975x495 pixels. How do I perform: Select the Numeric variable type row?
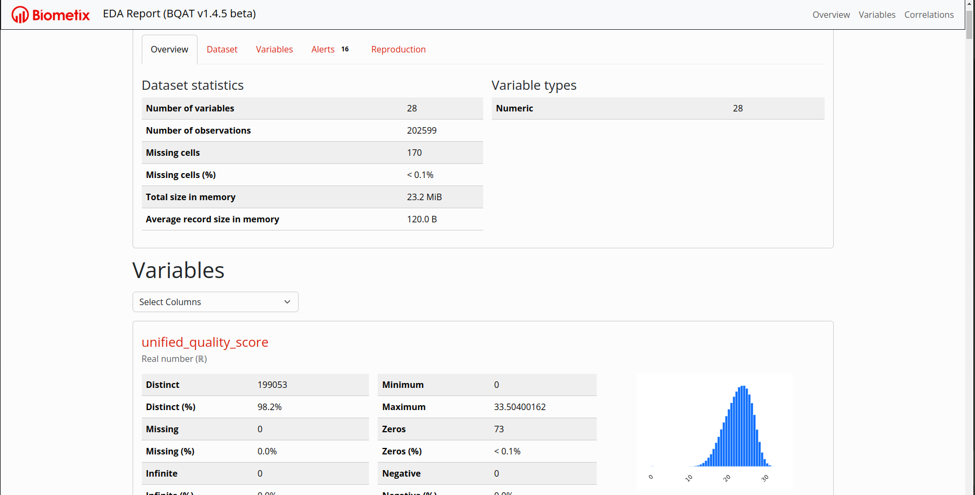point(657,108)
